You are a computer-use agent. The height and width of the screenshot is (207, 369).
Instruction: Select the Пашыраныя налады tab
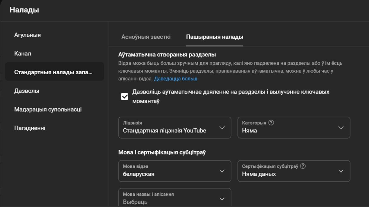[214, 37]
